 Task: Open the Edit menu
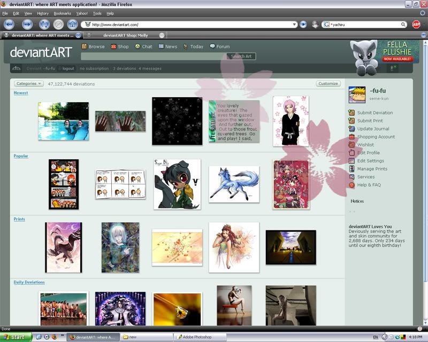16,13
